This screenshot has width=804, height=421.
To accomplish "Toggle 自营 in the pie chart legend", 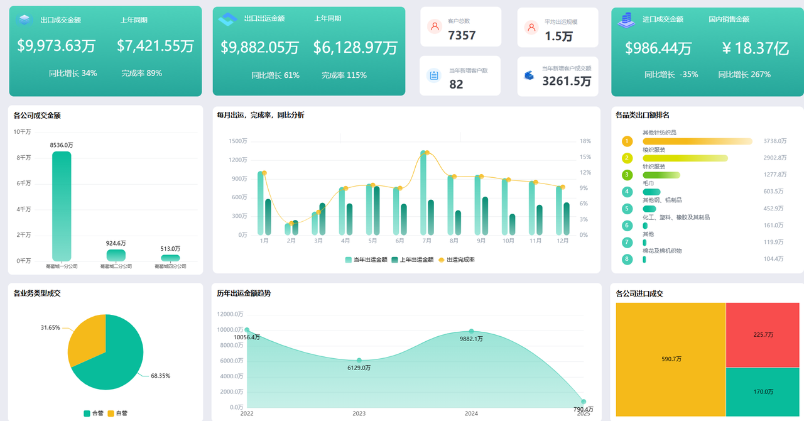I will [x=117, y=413].
